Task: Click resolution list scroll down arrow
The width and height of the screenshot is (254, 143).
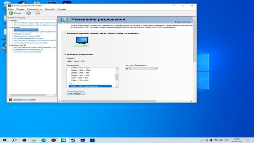Action: click(x=117, y=86)
